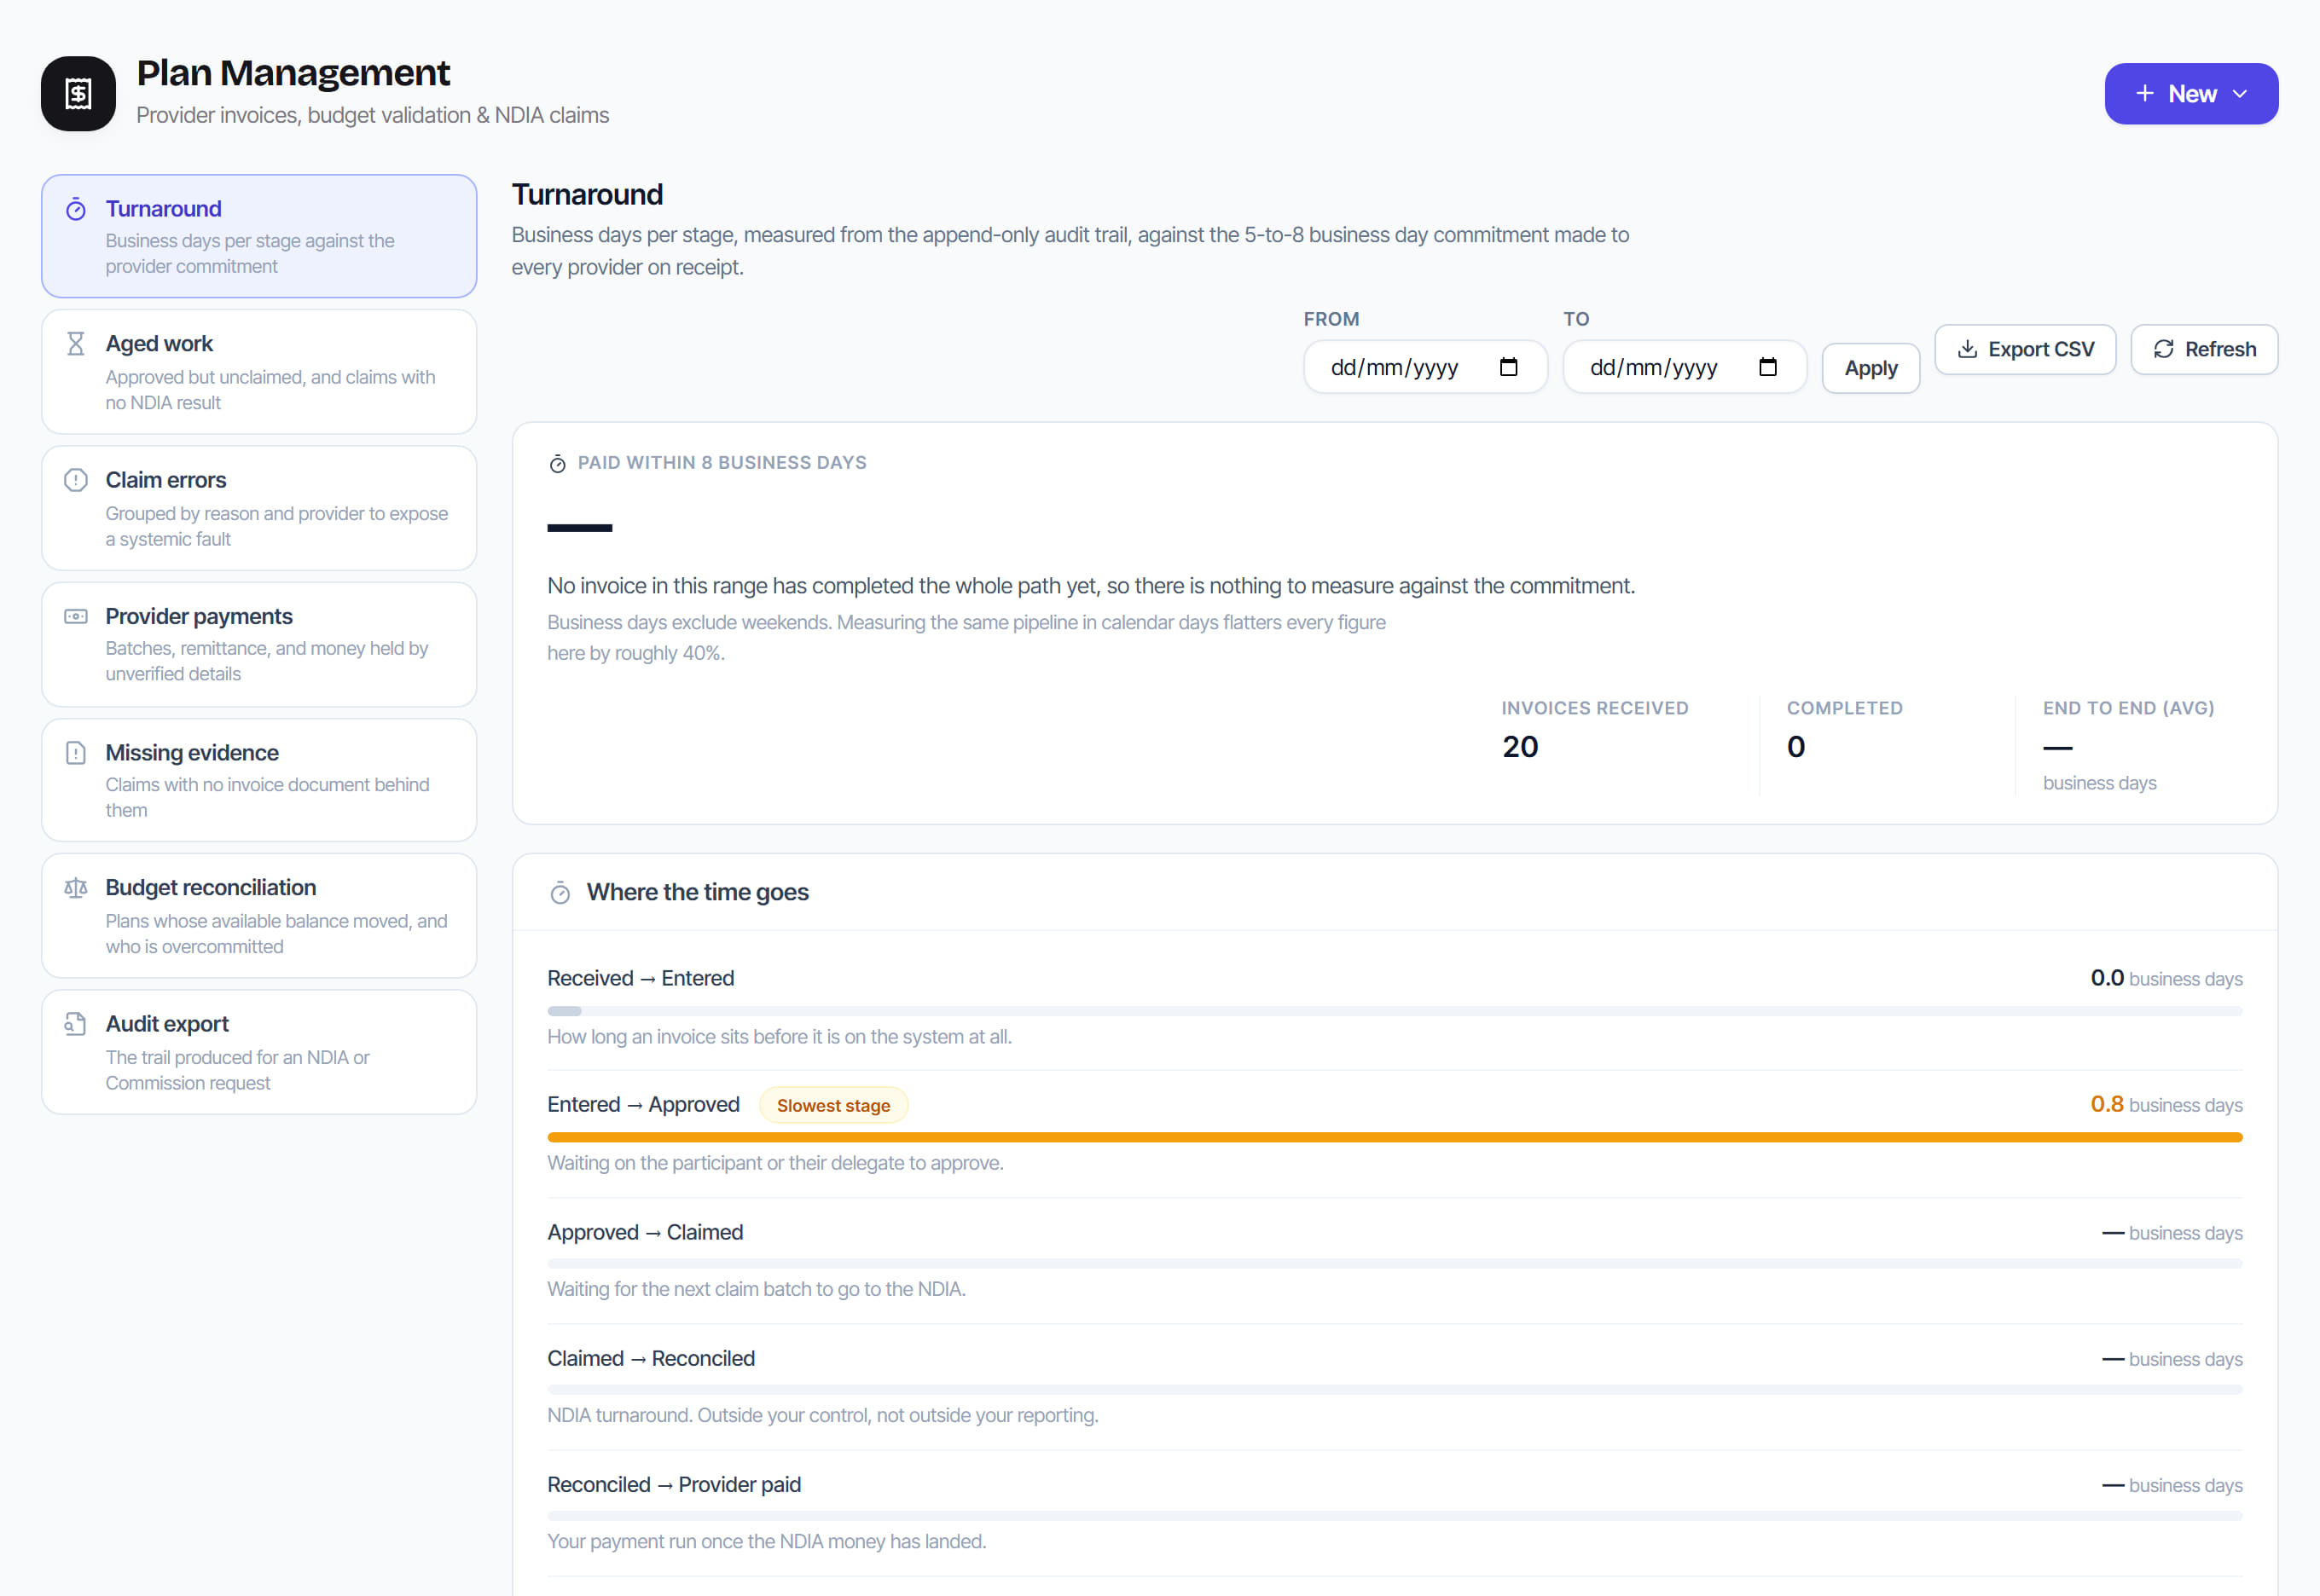
Task: Click the Reconciled → Provider paid progress bar
Action: [x=1395, y=1515]
